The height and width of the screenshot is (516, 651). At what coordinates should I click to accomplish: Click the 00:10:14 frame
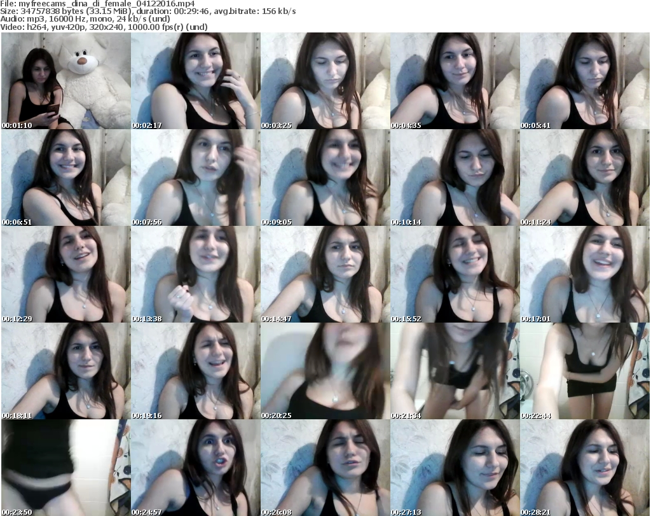coord(455,178)
